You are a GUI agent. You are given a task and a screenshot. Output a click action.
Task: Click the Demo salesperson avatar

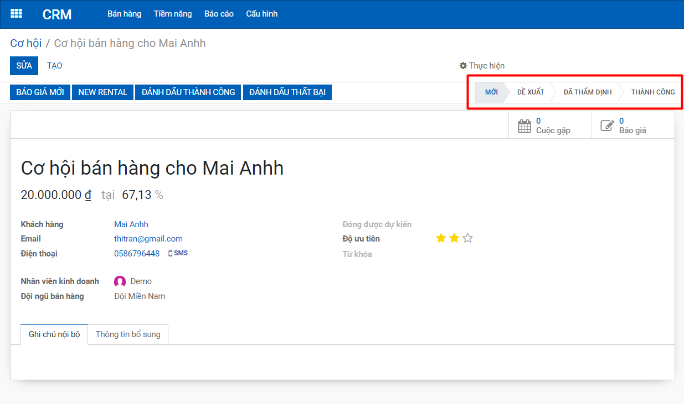pos(120,281)
